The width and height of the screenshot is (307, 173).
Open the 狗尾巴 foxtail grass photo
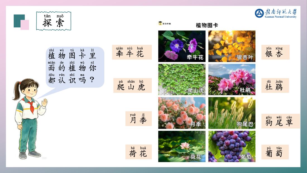[x=232, y=113]
